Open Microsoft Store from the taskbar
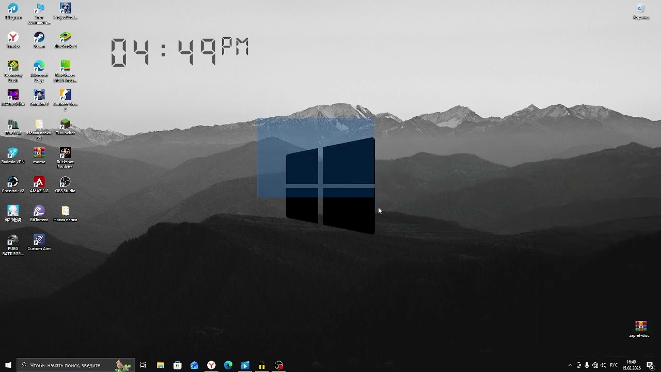This screenshot has width=661, height=372. click(x=178, y=365)
